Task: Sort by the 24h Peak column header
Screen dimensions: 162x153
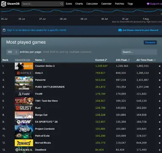Action: [123, 60]
